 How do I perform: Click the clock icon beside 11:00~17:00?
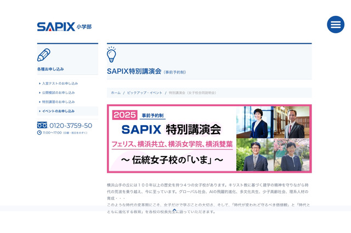pos(39,132)
